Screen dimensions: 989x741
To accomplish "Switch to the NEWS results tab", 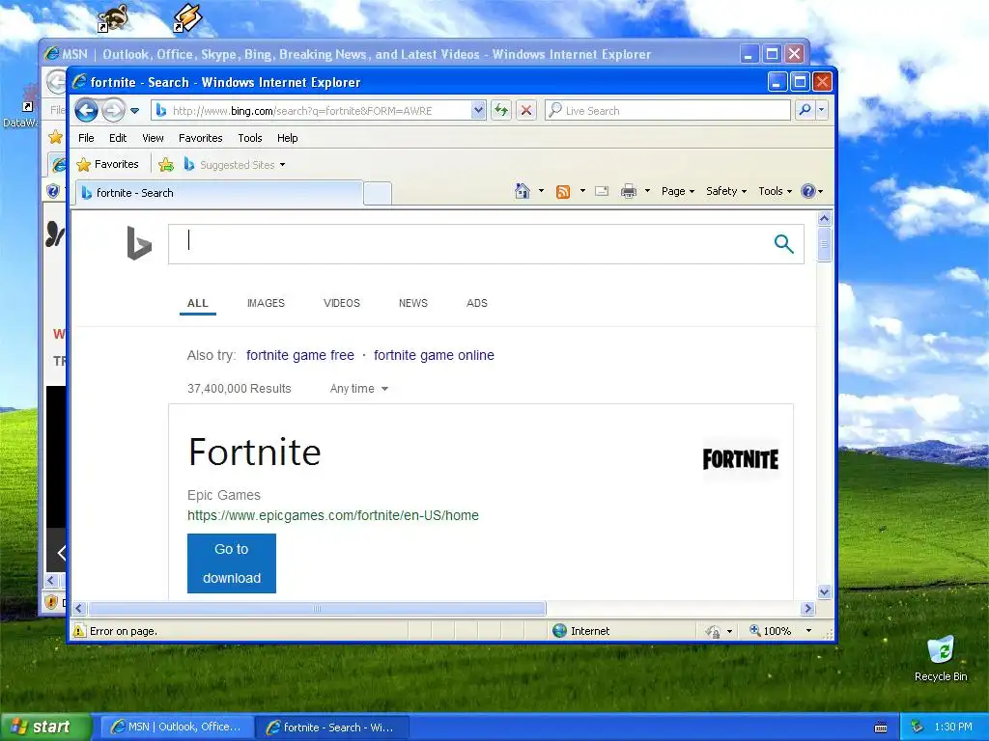I will (x=413, y=303).
